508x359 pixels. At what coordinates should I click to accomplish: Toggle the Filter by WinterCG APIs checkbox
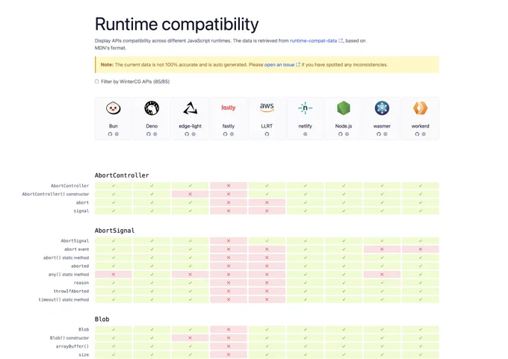(96, 81)
